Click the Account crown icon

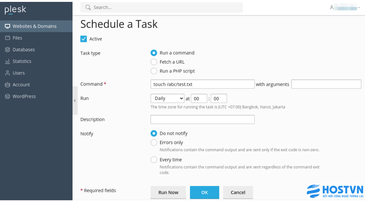click(x=8, y=85)
